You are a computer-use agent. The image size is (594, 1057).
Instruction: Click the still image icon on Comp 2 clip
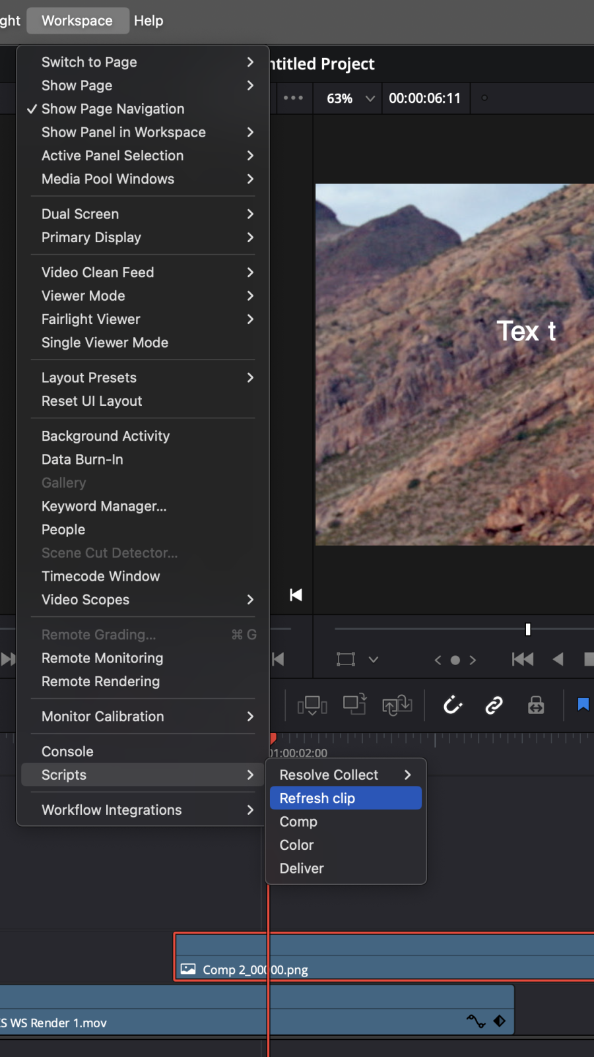188,969
